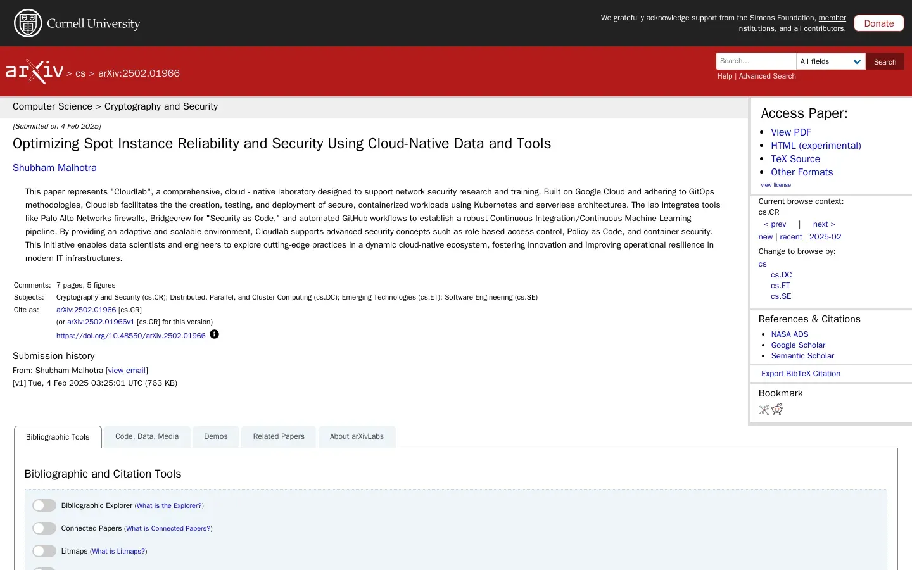Turn on the Litmaps toggle
912x570 pixels.
[x=44, y=551]
